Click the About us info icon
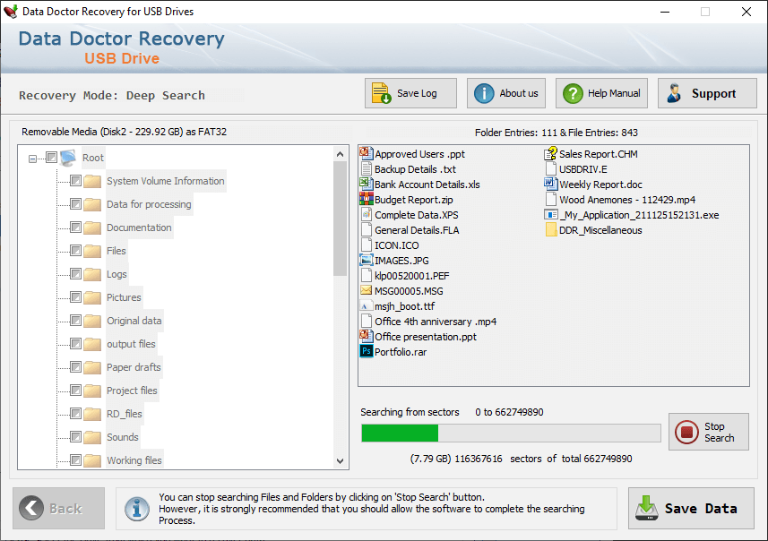Image resolution: width=768 pixels, height=541 pixels. coord(484,93)
